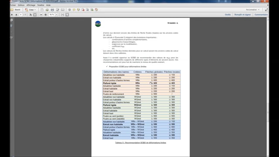Image resolution: width=279 pixels, height=157 pixels.
Task: Send the file by email envelope icon
Action: click(63, 10)
